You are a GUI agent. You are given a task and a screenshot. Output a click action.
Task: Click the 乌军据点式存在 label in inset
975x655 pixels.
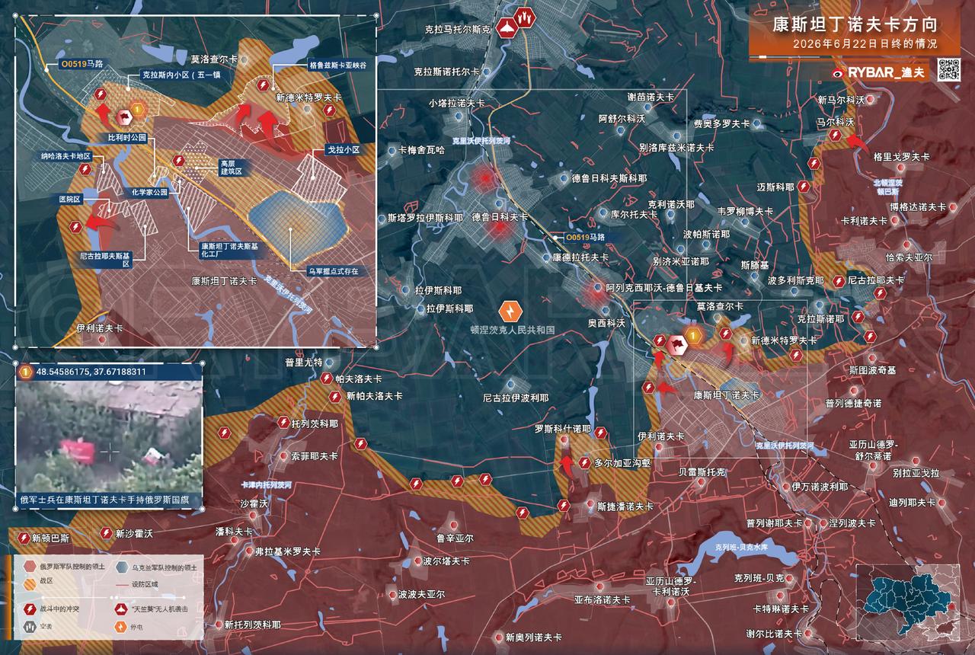tap(333, 270)
